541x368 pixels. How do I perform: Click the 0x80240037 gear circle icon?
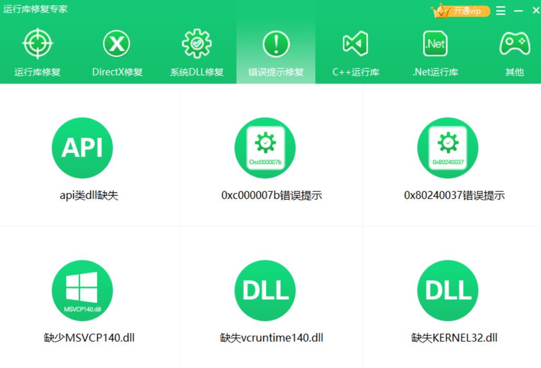[448, 148]
